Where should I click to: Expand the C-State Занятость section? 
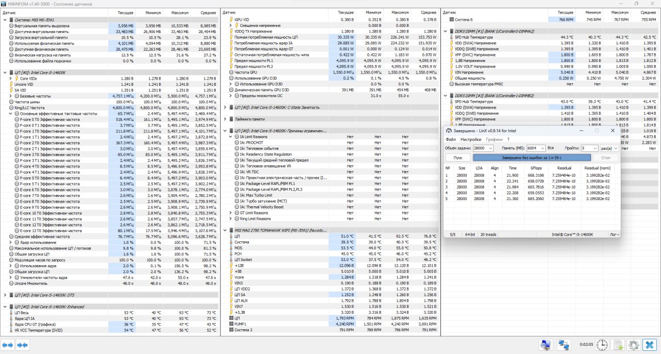[x=225, y=107]
